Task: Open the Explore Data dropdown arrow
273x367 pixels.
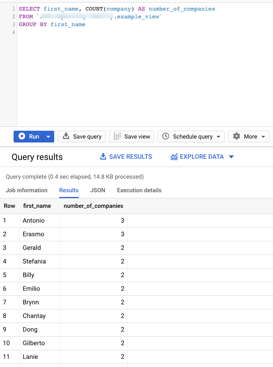Action: click(231, 157)
